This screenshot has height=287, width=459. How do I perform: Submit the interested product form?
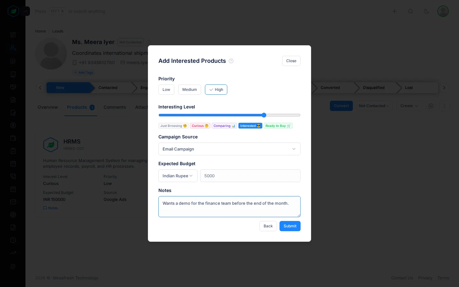[x=290, y=226]
